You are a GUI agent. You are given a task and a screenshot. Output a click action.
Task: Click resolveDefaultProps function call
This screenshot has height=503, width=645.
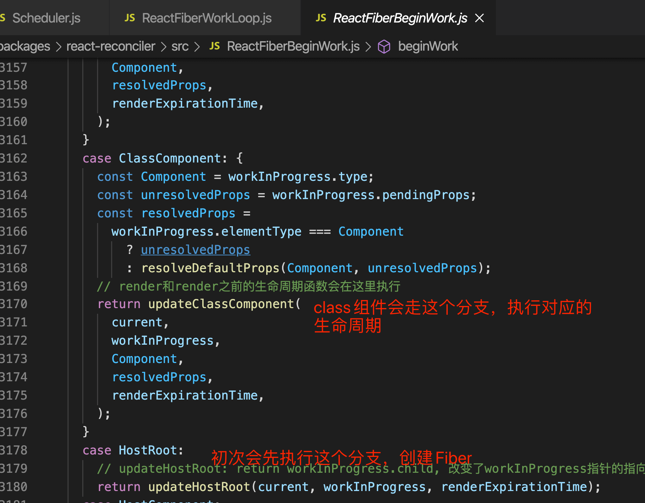coord(210,268)
